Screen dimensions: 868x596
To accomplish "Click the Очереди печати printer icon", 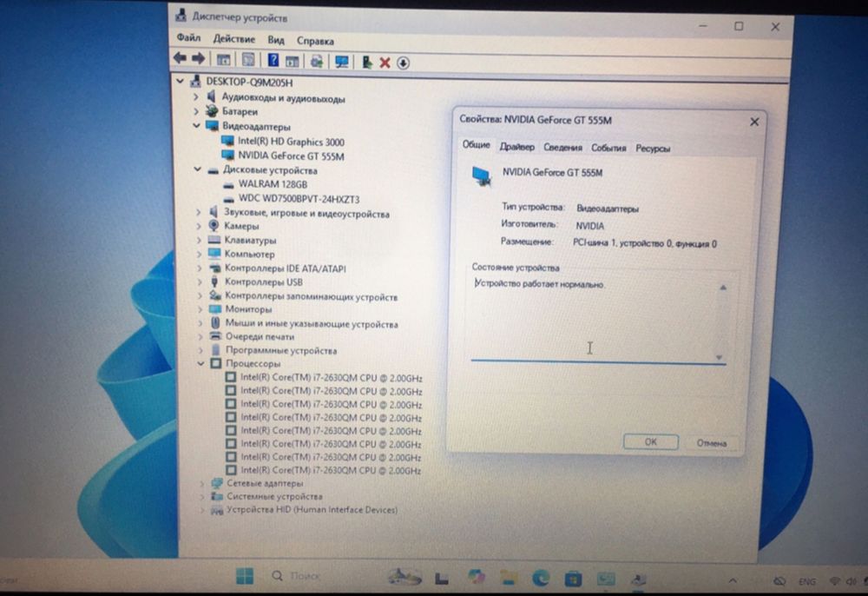I will click(x=215, y=336).
